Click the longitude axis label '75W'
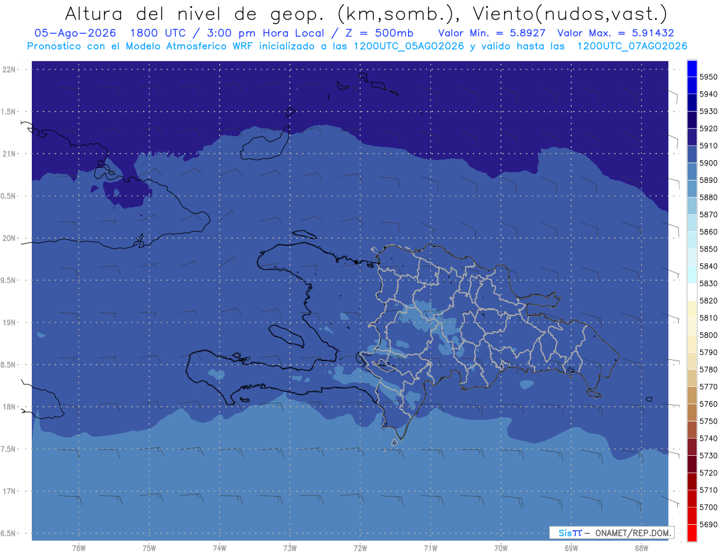This screenshot has width=720, height=556. pyautogui.click(x=149, y=548)
